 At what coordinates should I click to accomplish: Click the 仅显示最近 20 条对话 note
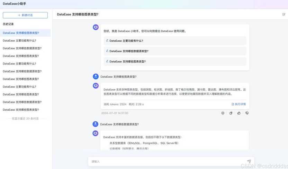[25, 119]
